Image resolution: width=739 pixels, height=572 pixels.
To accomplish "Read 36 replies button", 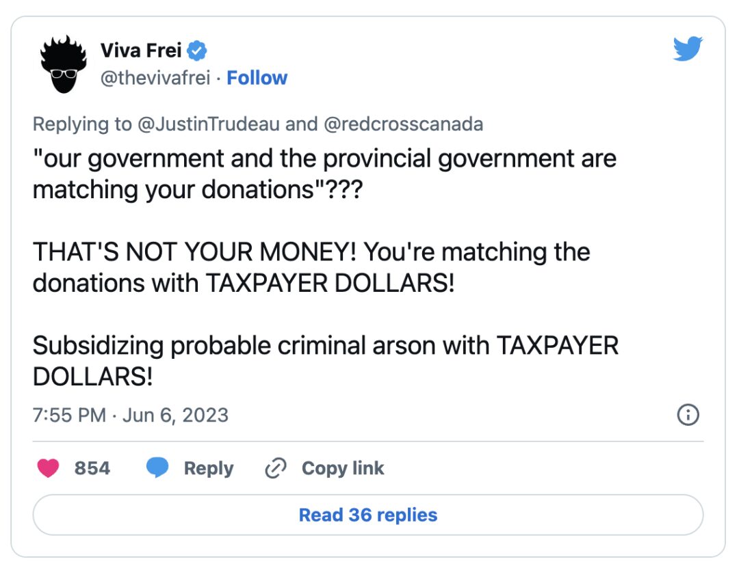I will click(x=368, y=515).
